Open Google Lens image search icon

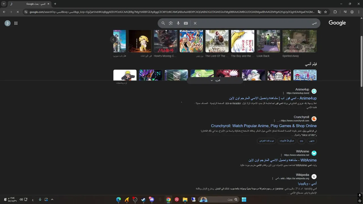171,23
